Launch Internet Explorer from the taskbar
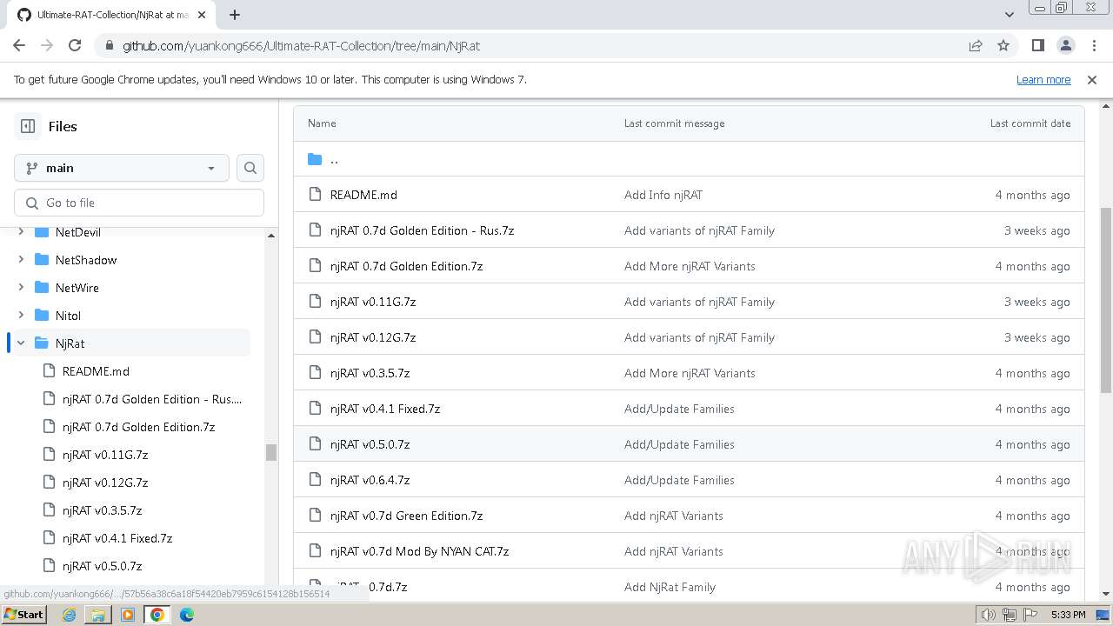 [x=69, y=615]
